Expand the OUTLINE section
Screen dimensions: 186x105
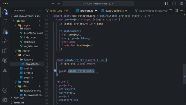(x=27, y=98)
